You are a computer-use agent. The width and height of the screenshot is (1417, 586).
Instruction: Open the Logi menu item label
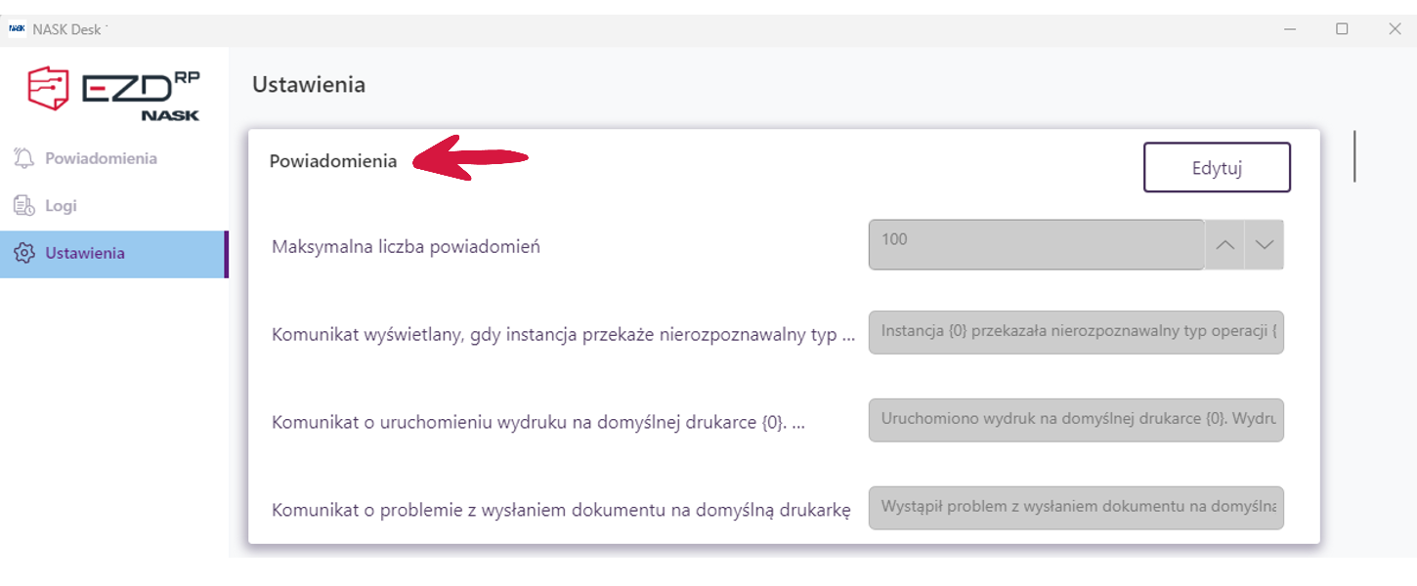pos(61,206)
